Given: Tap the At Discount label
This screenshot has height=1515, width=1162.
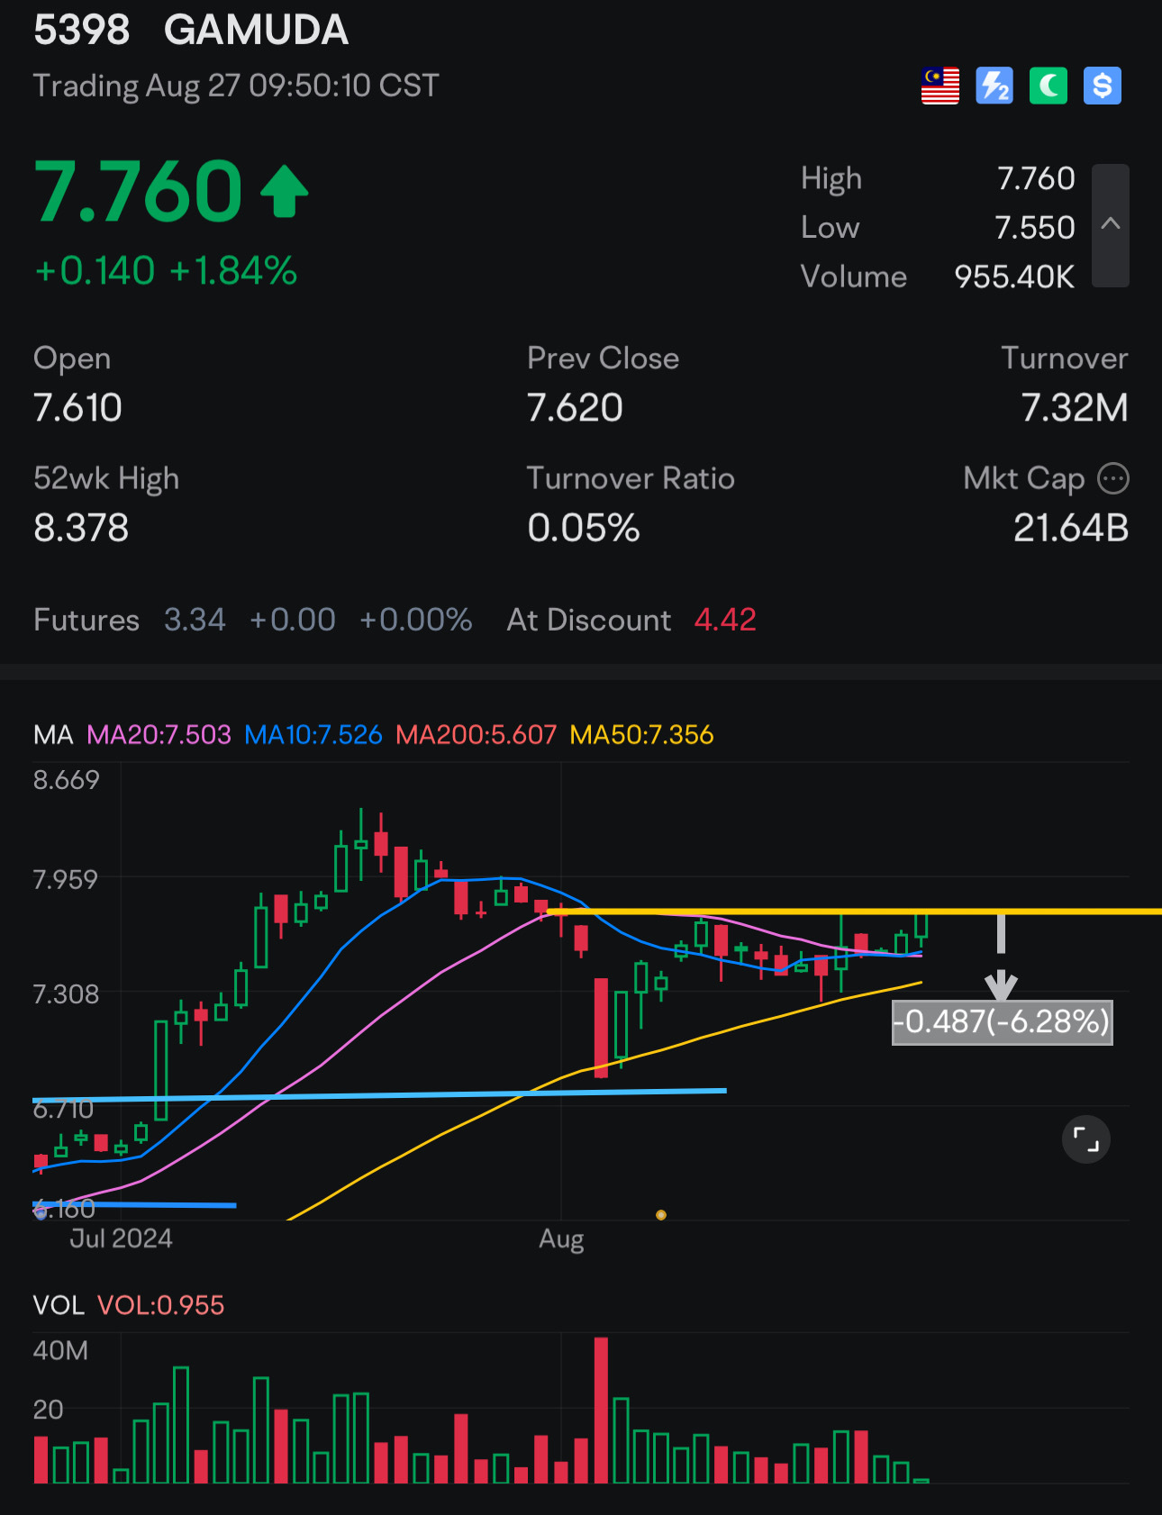Looking at the screenshot, I should pos(589,620).
